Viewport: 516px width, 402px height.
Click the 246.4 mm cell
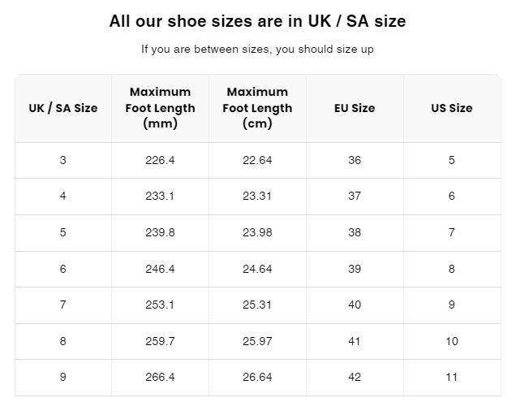point(160,269)
